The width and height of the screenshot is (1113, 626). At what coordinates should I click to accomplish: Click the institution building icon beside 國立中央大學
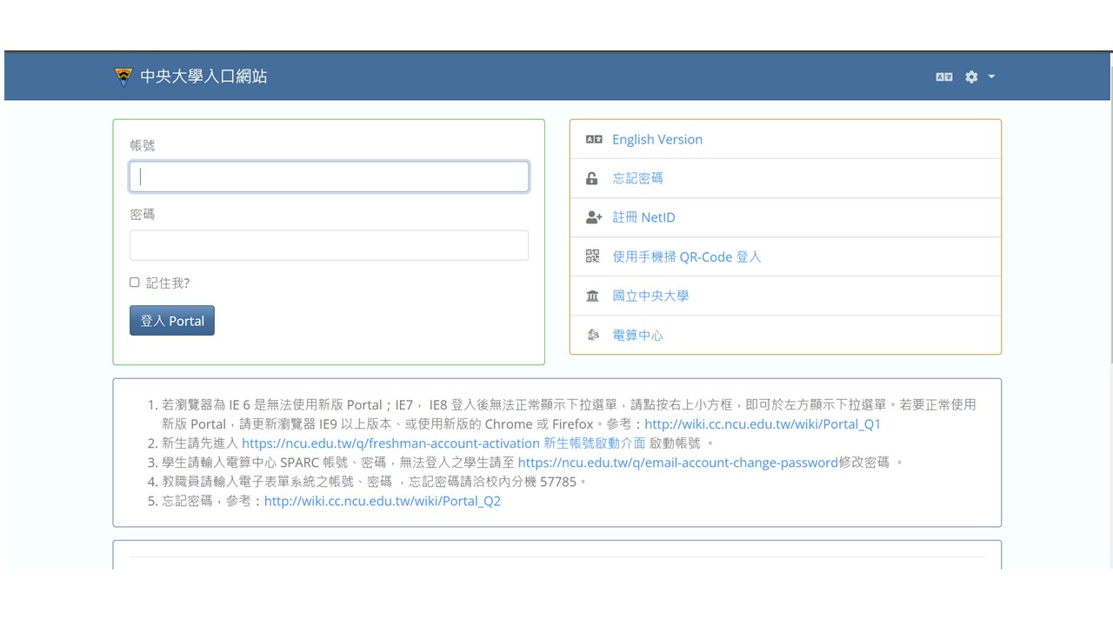coord(592,296)
